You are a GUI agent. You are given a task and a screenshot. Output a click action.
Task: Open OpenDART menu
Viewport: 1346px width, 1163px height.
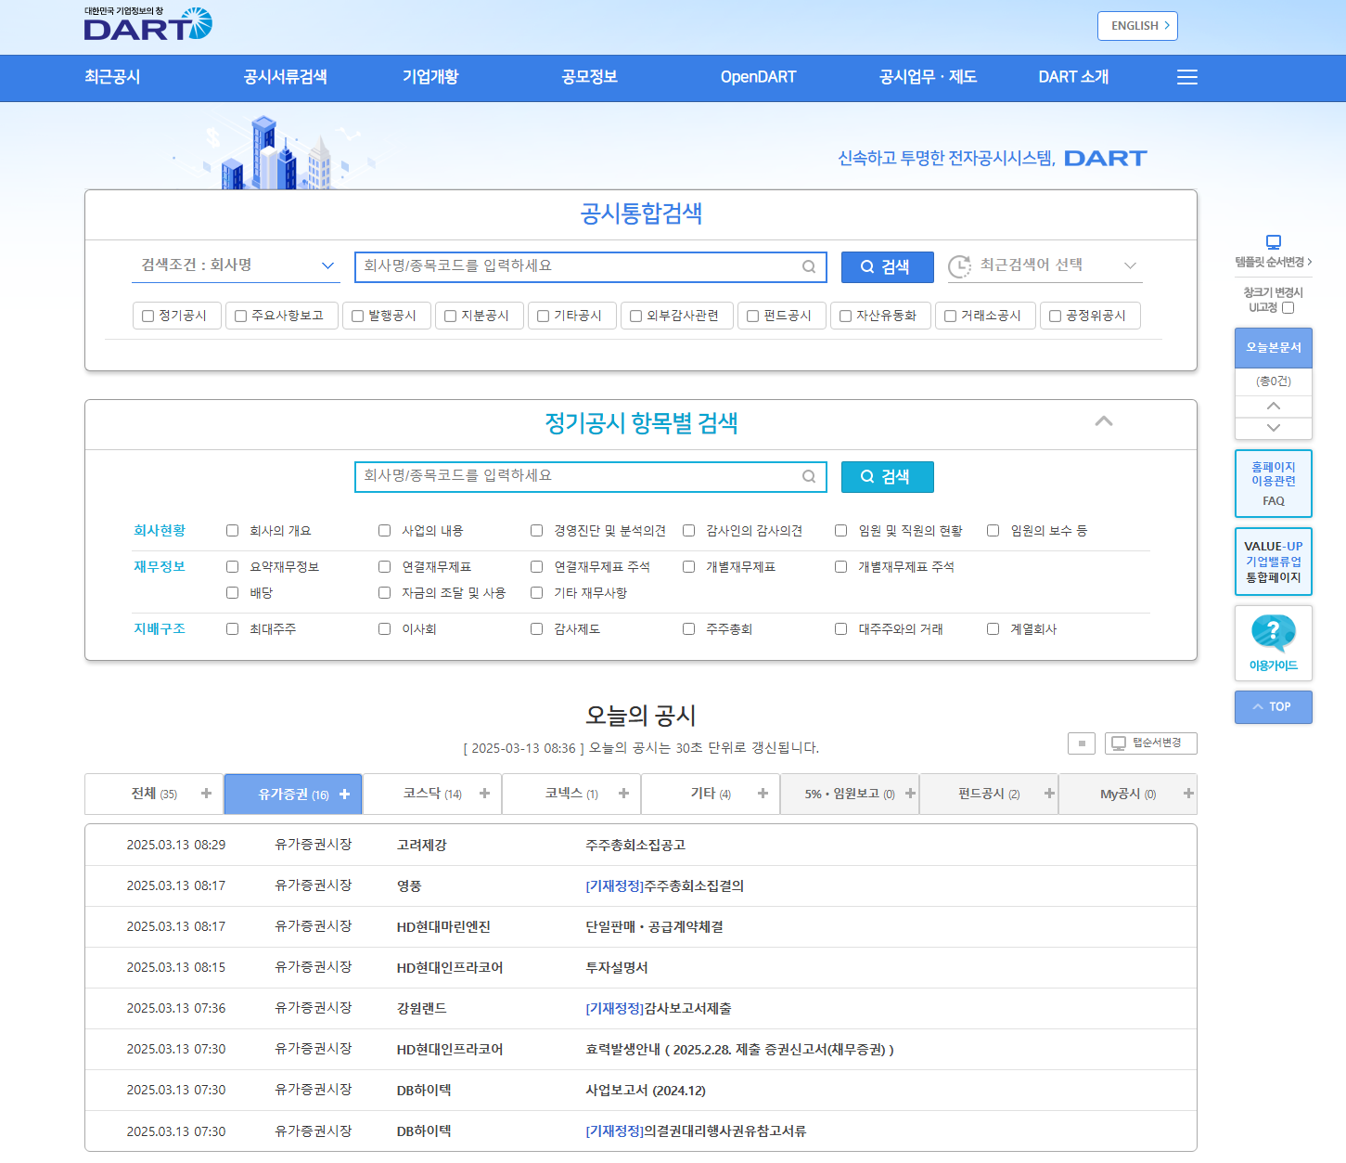tap(758, 77)
